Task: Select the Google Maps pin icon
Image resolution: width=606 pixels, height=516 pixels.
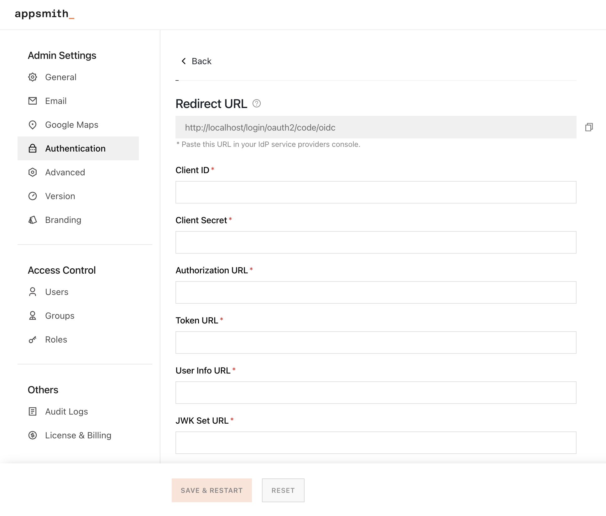Action: (x=33, y=125)
